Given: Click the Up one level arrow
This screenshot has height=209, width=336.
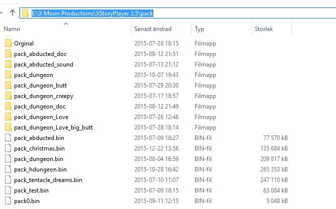Looking at the screenshot, I should click(x=13, y=12).
